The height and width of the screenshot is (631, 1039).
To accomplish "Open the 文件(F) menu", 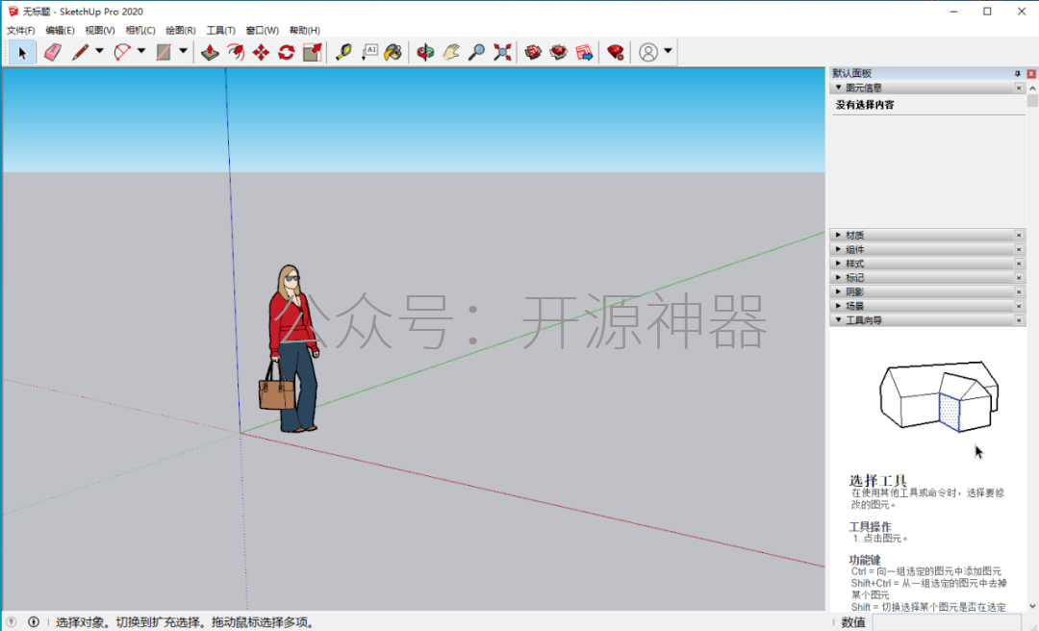I will tap(20, 31).
